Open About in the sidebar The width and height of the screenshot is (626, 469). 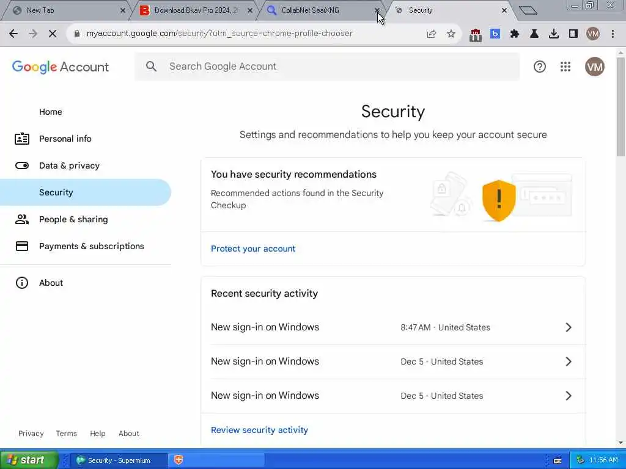(x=51, y=283)
